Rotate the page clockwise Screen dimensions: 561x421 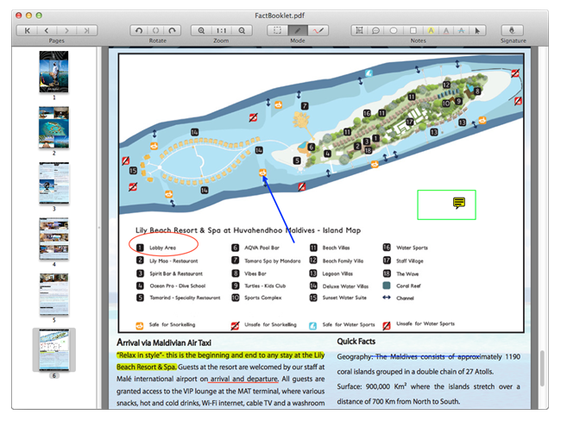[172, 31]
